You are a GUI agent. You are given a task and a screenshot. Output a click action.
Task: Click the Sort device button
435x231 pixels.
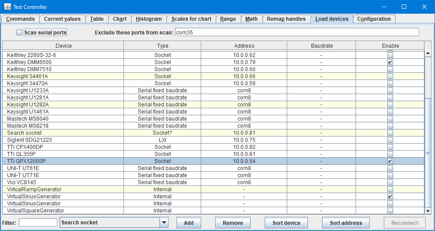tap(286, 223)
